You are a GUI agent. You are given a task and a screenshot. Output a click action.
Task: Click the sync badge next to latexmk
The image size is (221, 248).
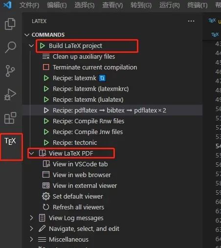tap(102, 78)
